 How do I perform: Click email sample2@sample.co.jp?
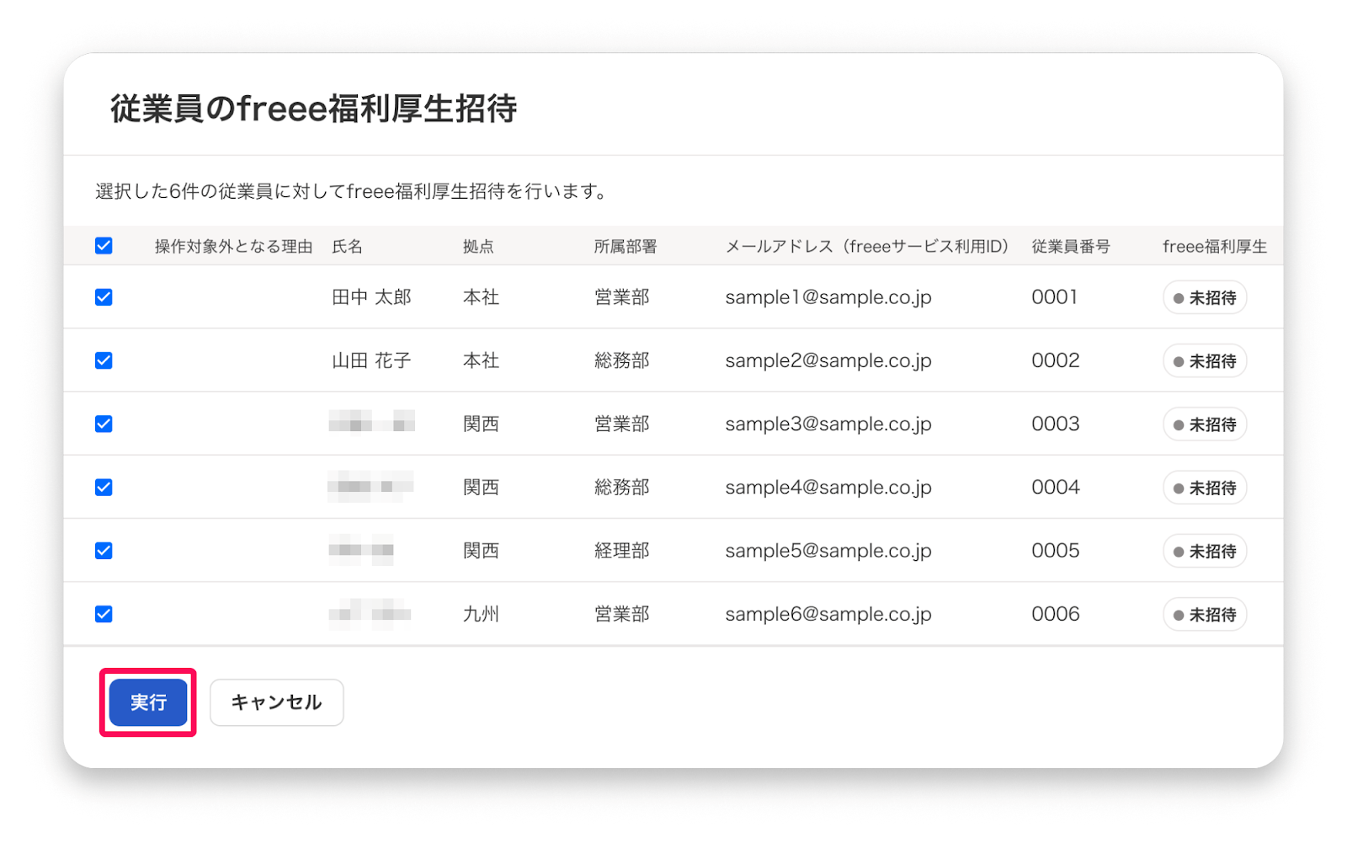(x=828, y=360)
